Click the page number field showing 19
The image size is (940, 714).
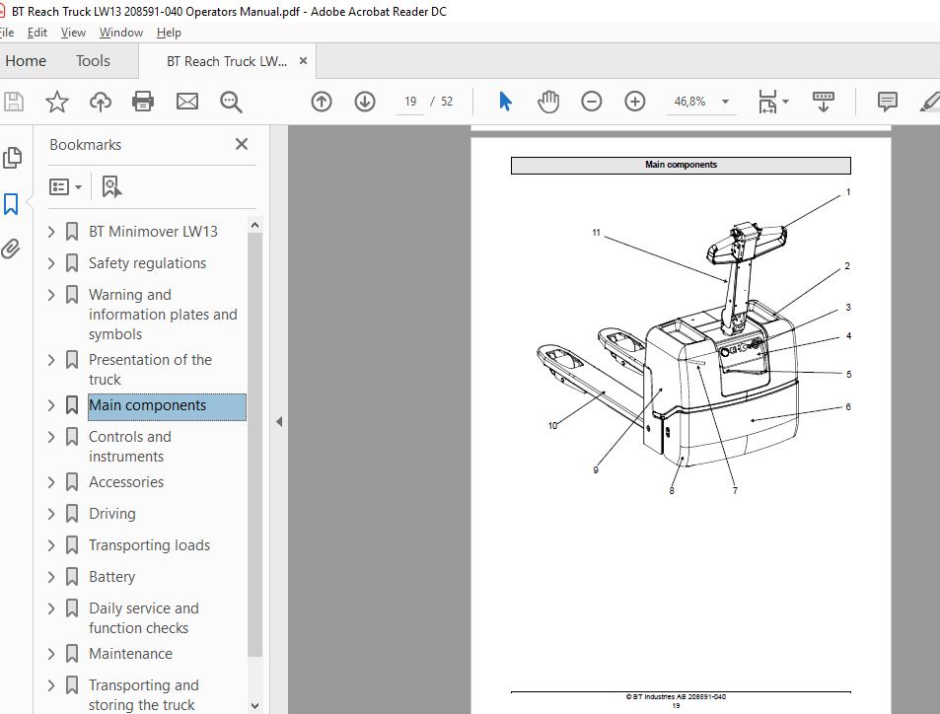click(410, 102)
